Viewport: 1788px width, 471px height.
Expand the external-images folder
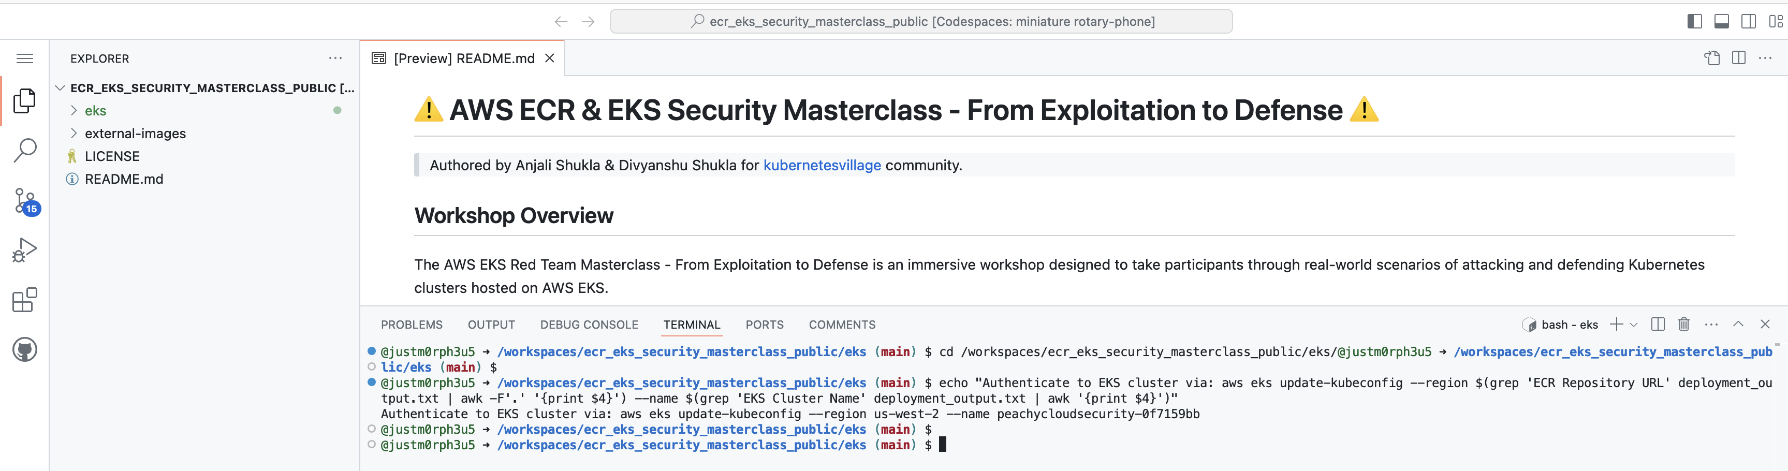pyautogui.click(x=135, y=134)
